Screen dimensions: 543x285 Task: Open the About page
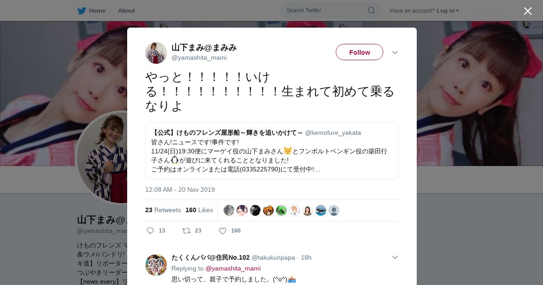click(126, 11)
